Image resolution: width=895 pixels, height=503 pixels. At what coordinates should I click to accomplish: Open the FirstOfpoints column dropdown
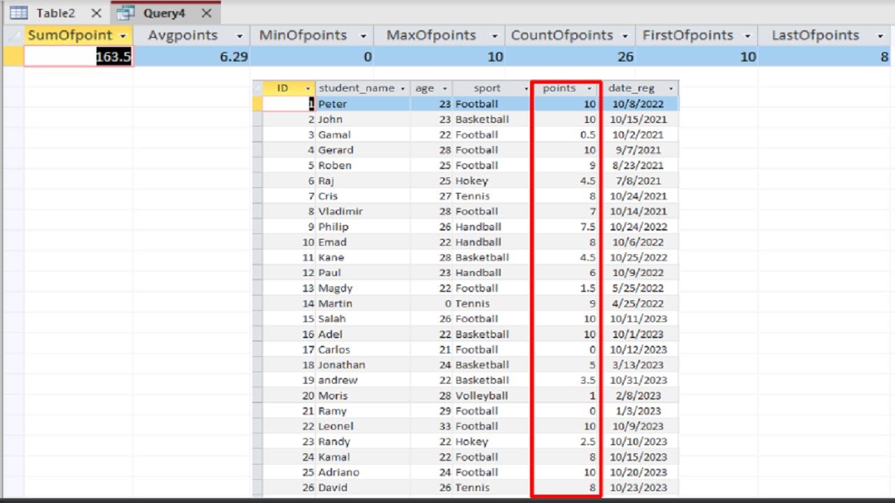(748, 36)
